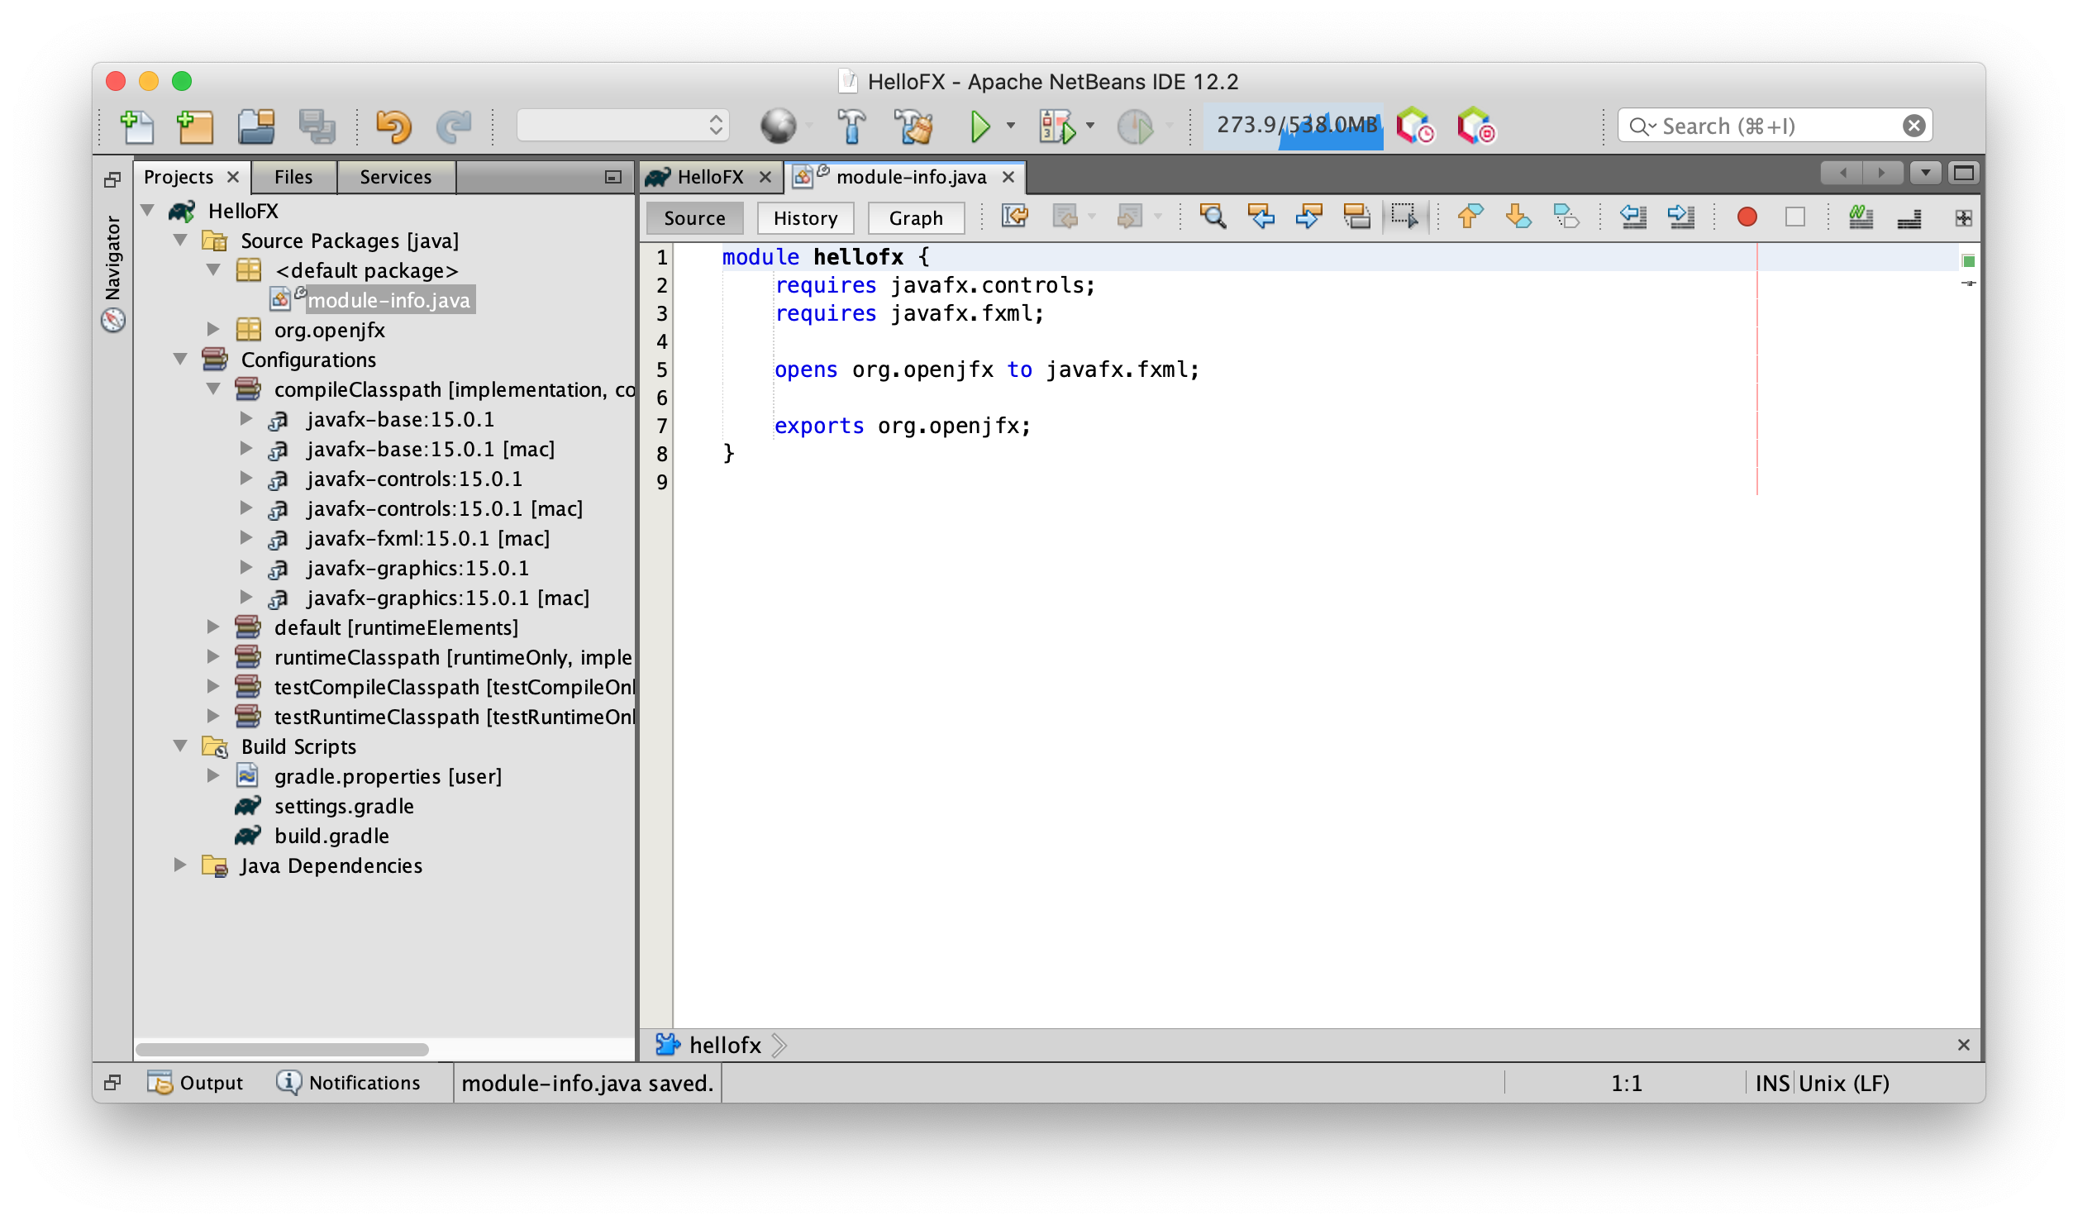Click the Run Project button in toolbar
Image resolution: width=2078 pixels, height=1225 pixels.
[980, 124]
